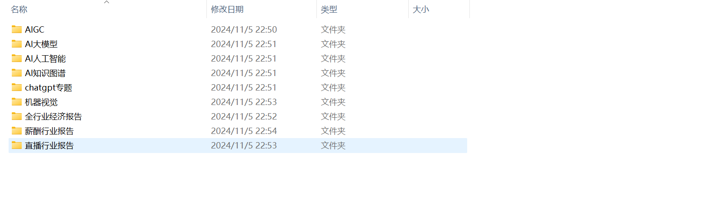Select the AIGC folder icon
This screenshot has width=708, height=215.
point(17,29)
